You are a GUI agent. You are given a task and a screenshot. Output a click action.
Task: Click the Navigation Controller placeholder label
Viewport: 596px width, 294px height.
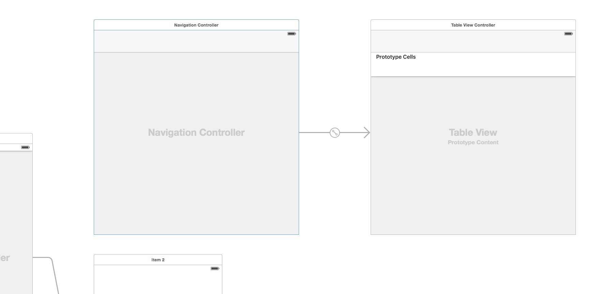pos(196,132)
